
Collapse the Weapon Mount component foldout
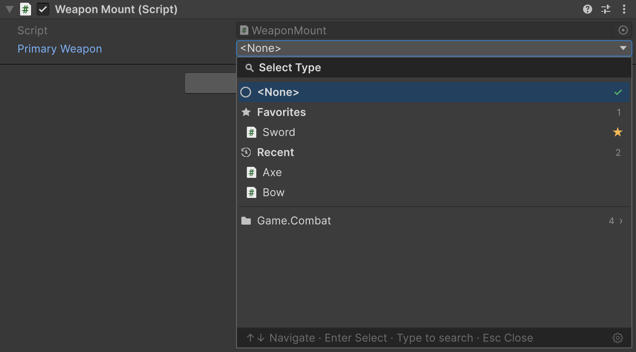pyautogui.click(x=9, y=9)
